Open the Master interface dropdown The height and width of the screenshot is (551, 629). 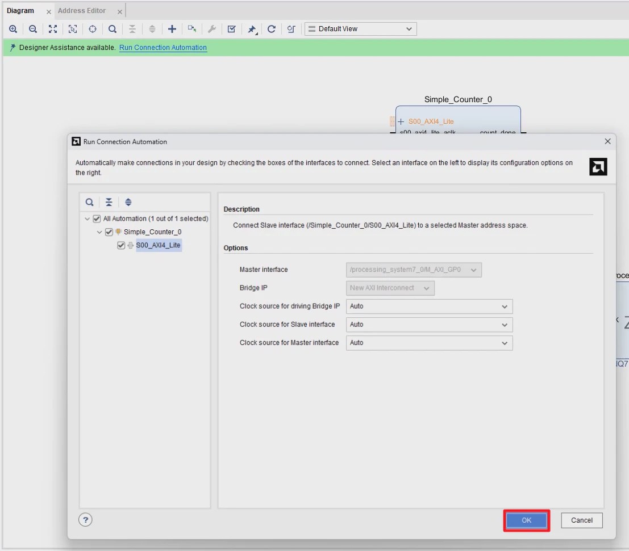point(414,270)
